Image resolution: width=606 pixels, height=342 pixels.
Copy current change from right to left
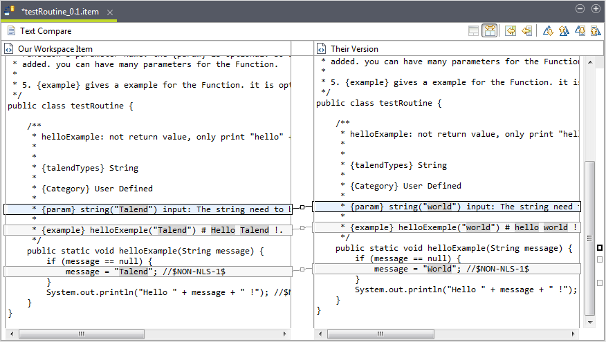pyautogui.click(x=526, y=31)
